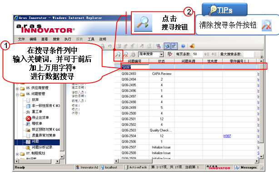The image size is (279, 173).
Task: Toggle the globe view toolbar icon
Action: [167, 46]
